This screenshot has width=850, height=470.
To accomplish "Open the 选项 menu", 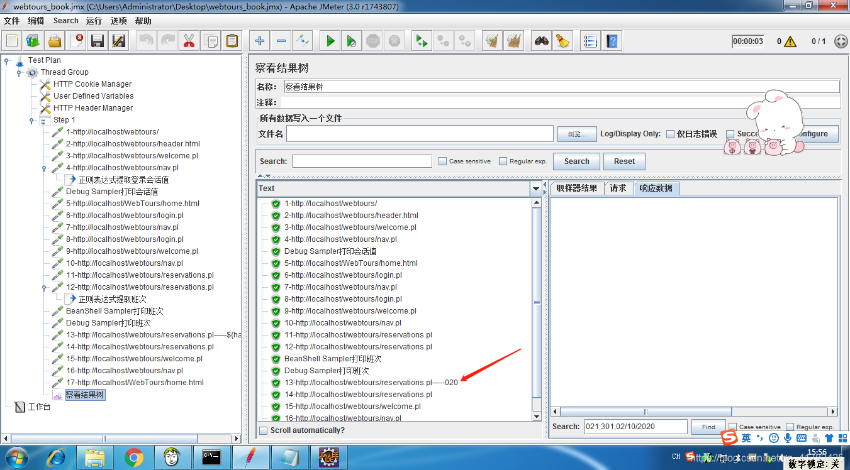I will [x=118, y=21].
